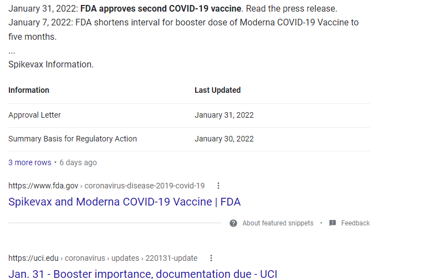This screenshot has width=423, height=279.
Task: Open the 'Jan. 31 - Booster importance' UCI result
Action: (142, 274)
